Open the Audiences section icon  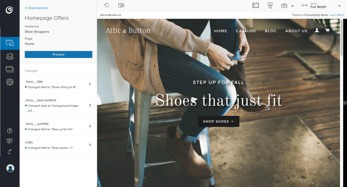click(x=10, y=56)
